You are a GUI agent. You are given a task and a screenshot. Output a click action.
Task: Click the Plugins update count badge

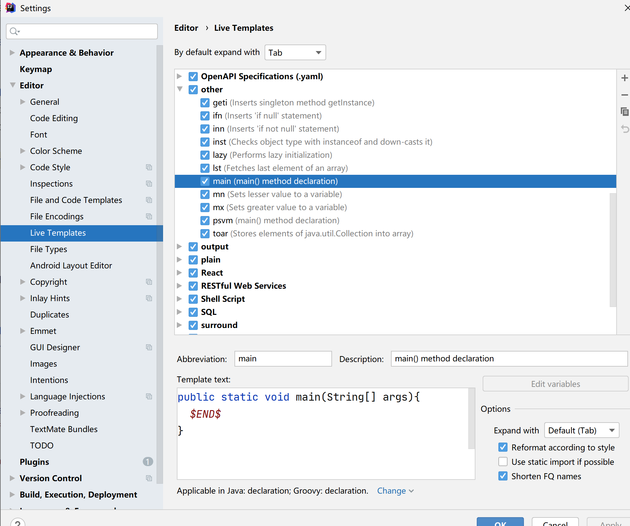(148, 462)
